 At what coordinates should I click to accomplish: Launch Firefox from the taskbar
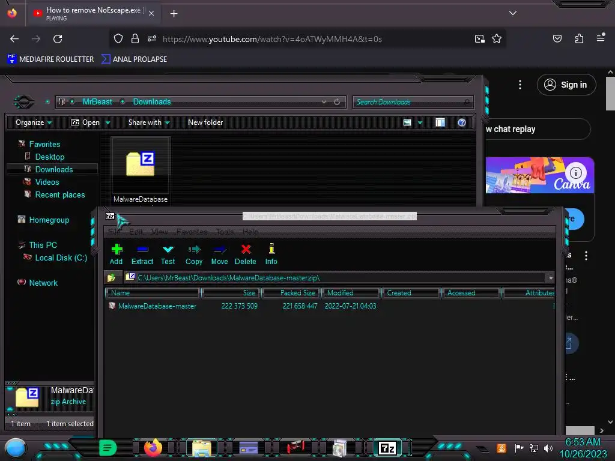(153, 447)
